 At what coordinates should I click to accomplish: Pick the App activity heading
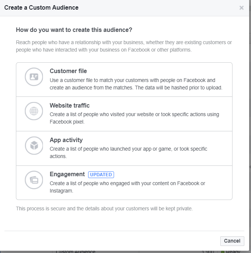click(66, 140)
